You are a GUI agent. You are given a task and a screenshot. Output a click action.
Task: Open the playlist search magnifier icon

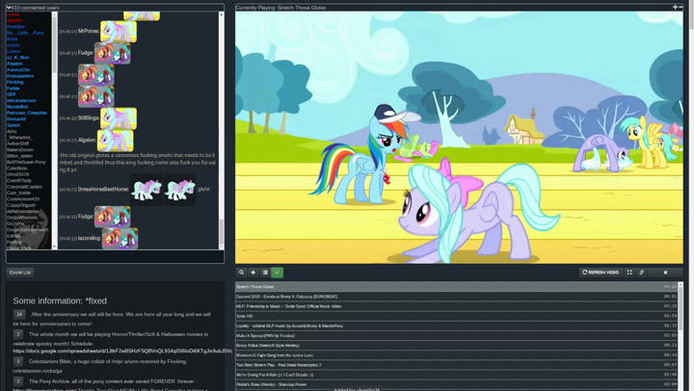241,273
